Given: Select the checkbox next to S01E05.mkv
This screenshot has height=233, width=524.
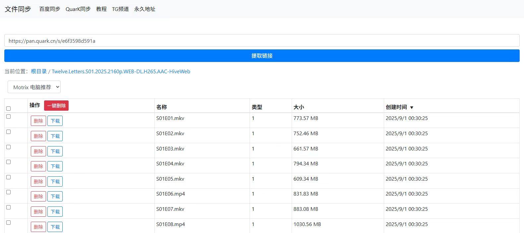Looking at the screenshot, I should pos(9,177).
